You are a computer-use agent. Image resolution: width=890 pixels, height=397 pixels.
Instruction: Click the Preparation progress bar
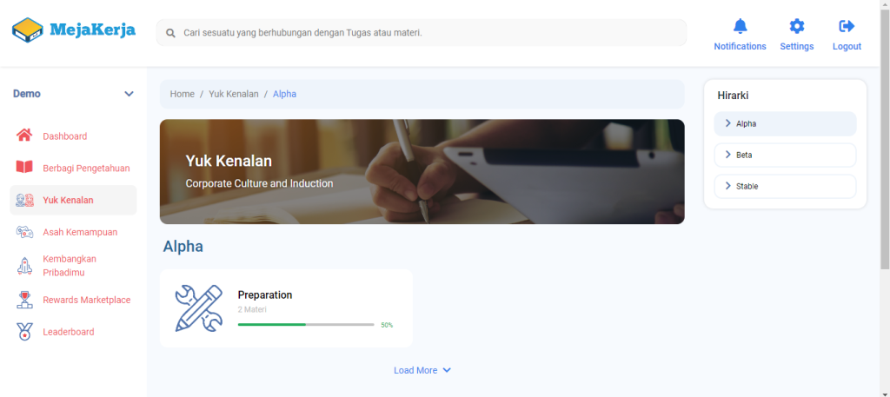[306, 325]
